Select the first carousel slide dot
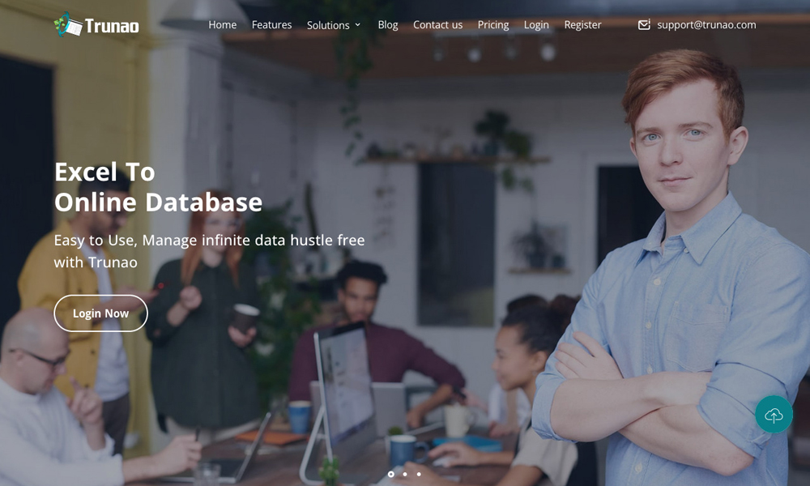Image resolution: width=810 pixels, height=486 pixels. pyautogui.click(x=391, y=474)
